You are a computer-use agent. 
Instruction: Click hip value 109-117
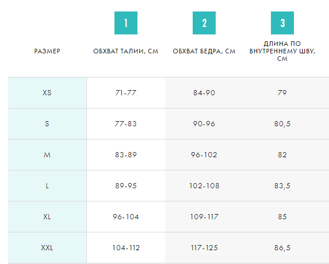(x=204, y=217)
